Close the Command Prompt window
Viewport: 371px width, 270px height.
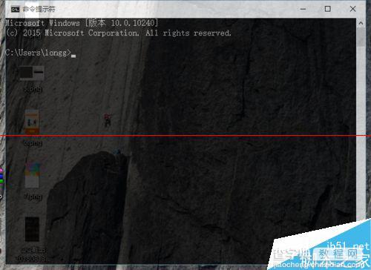tap(353, 9)
